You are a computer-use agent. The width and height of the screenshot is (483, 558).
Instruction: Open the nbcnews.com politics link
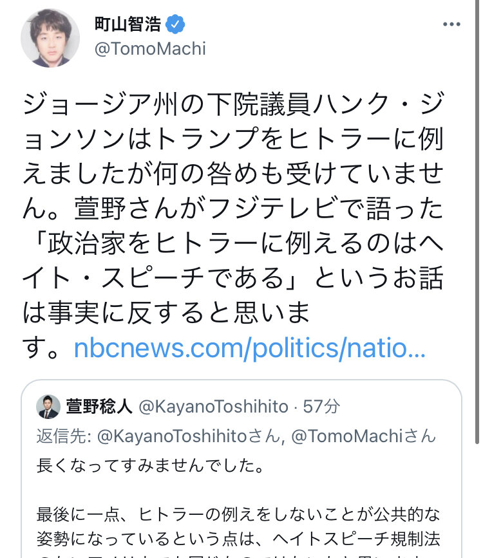(250, 348)
